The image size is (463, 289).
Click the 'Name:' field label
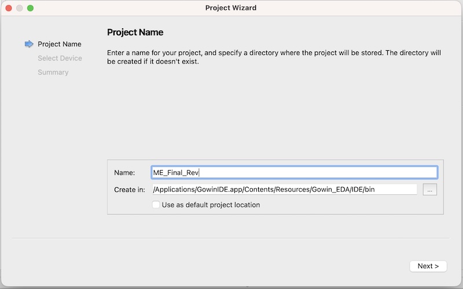click(x=124, y=172)
